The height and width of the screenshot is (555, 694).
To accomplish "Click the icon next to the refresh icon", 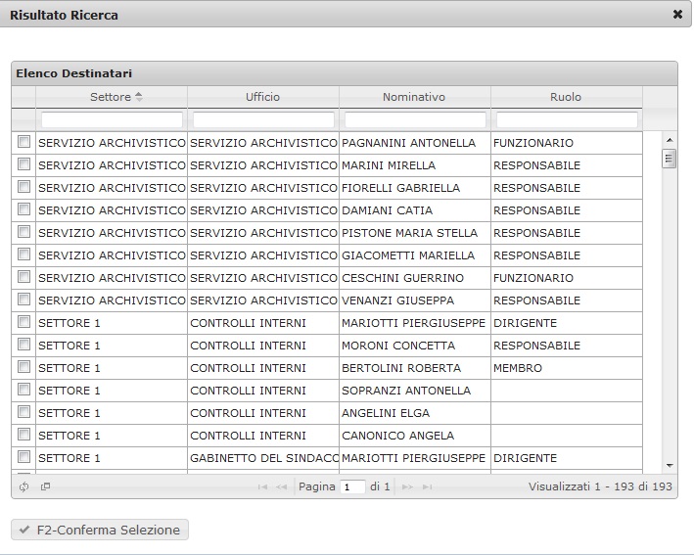I will click(45, 486).
